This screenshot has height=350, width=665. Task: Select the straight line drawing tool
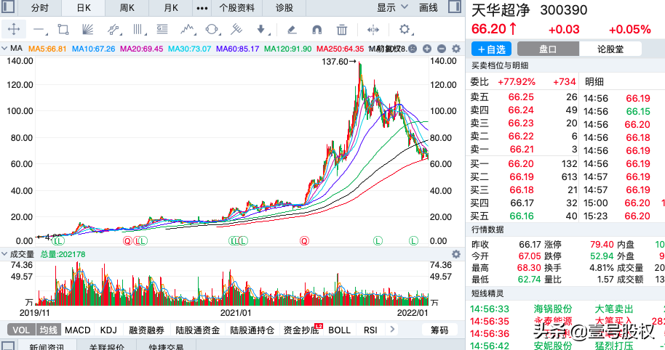coord(39,30)
